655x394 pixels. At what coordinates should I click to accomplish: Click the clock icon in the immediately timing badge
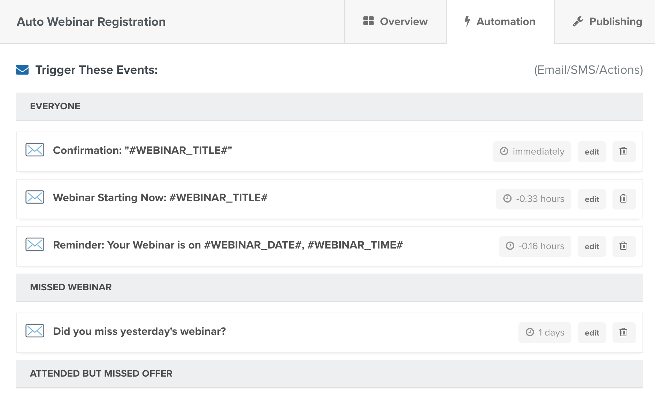click(504, 151)
